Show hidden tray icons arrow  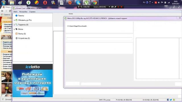coord(152,3)
